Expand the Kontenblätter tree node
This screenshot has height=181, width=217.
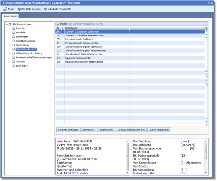10,45
